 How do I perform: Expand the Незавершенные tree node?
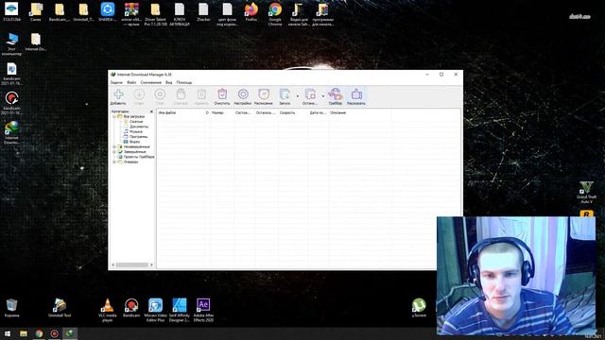tap(114, 147)
